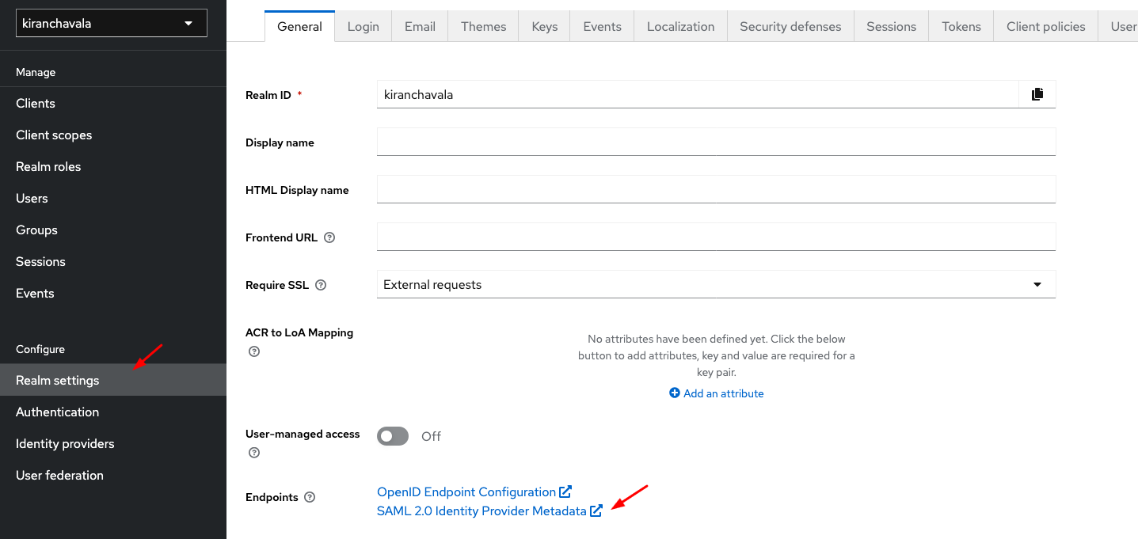
Task: Focus the HTML Display name field
Action: [716, 190]
